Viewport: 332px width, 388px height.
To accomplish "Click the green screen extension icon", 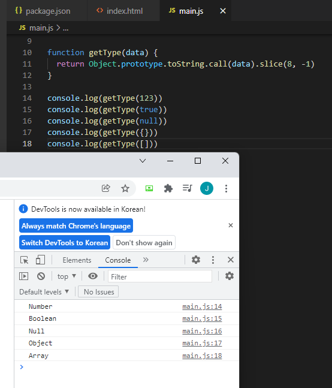I will click(149, 188).
